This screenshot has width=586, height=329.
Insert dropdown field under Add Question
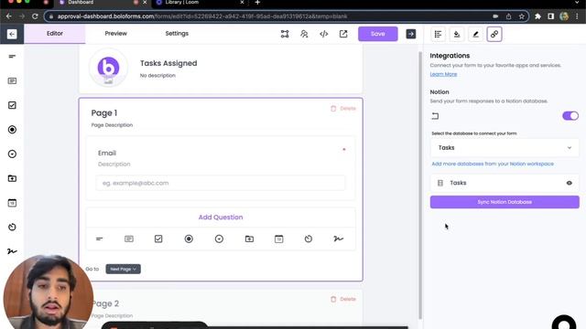coord(219,239)
